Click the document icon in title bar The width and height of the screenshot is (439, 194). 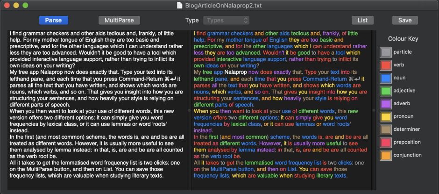(x=180, y=5)
